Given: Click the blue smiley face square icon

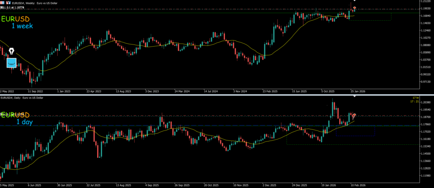Looking at the screenshot, I should 11,63.
